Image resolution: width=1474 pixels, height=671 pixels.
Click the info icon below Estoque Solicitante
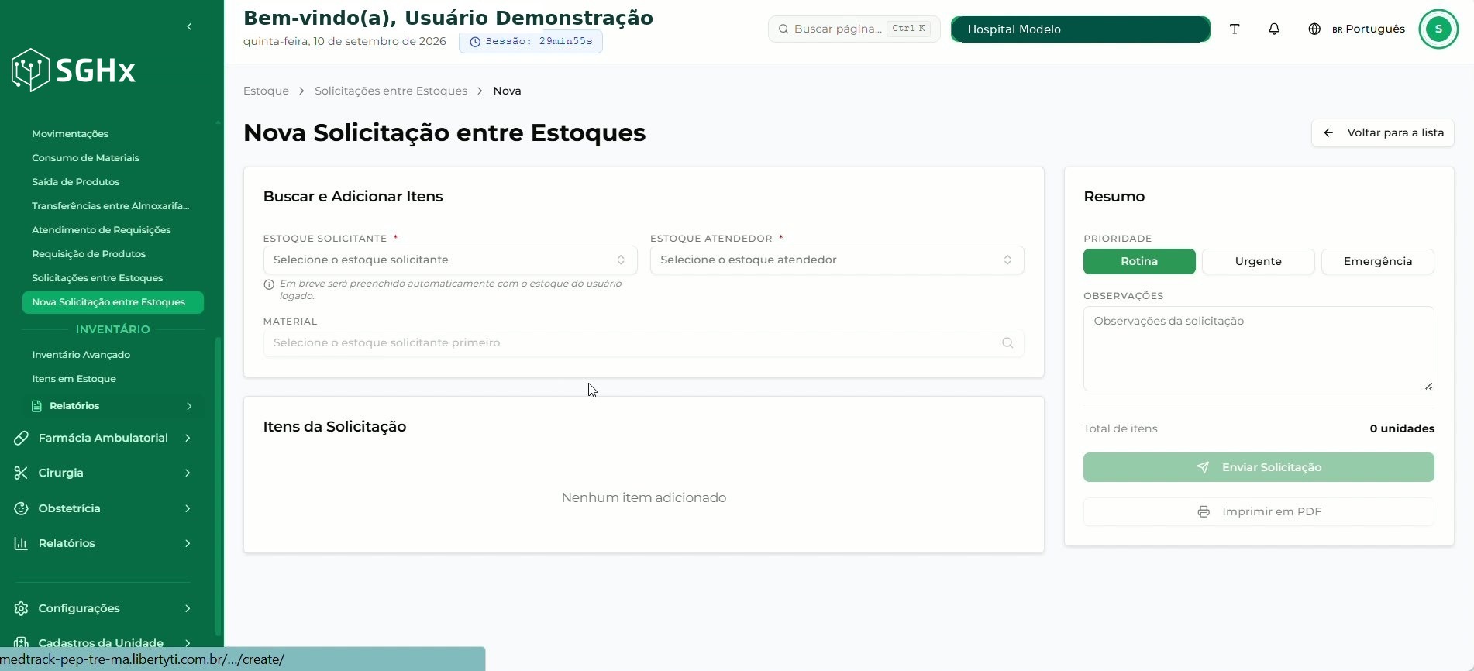269,284
